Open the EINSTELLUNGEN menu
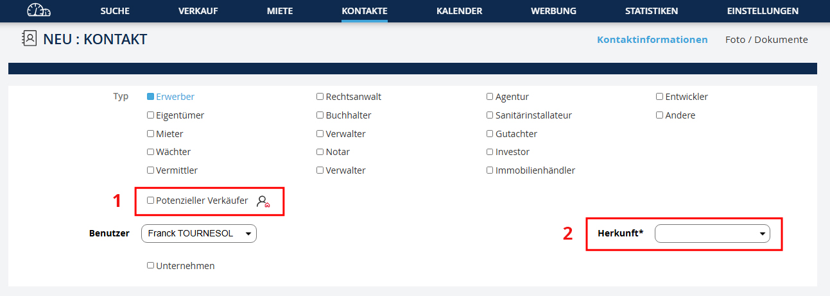The height and width of the screenshot is (296, 830). (763, 11)
